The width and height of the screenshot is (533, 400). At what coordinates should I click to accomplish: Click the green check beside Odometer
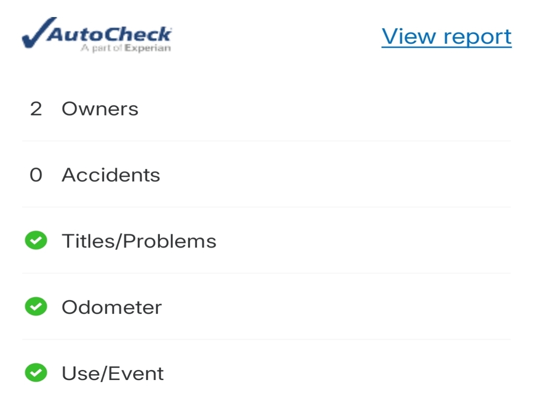pos(36,307)
